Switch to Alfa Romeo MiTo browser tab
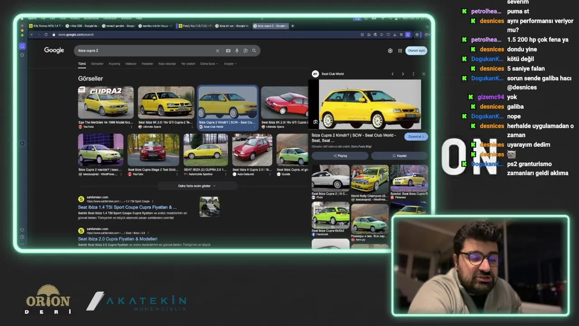The image size is (579, 326). pos(45,26)
